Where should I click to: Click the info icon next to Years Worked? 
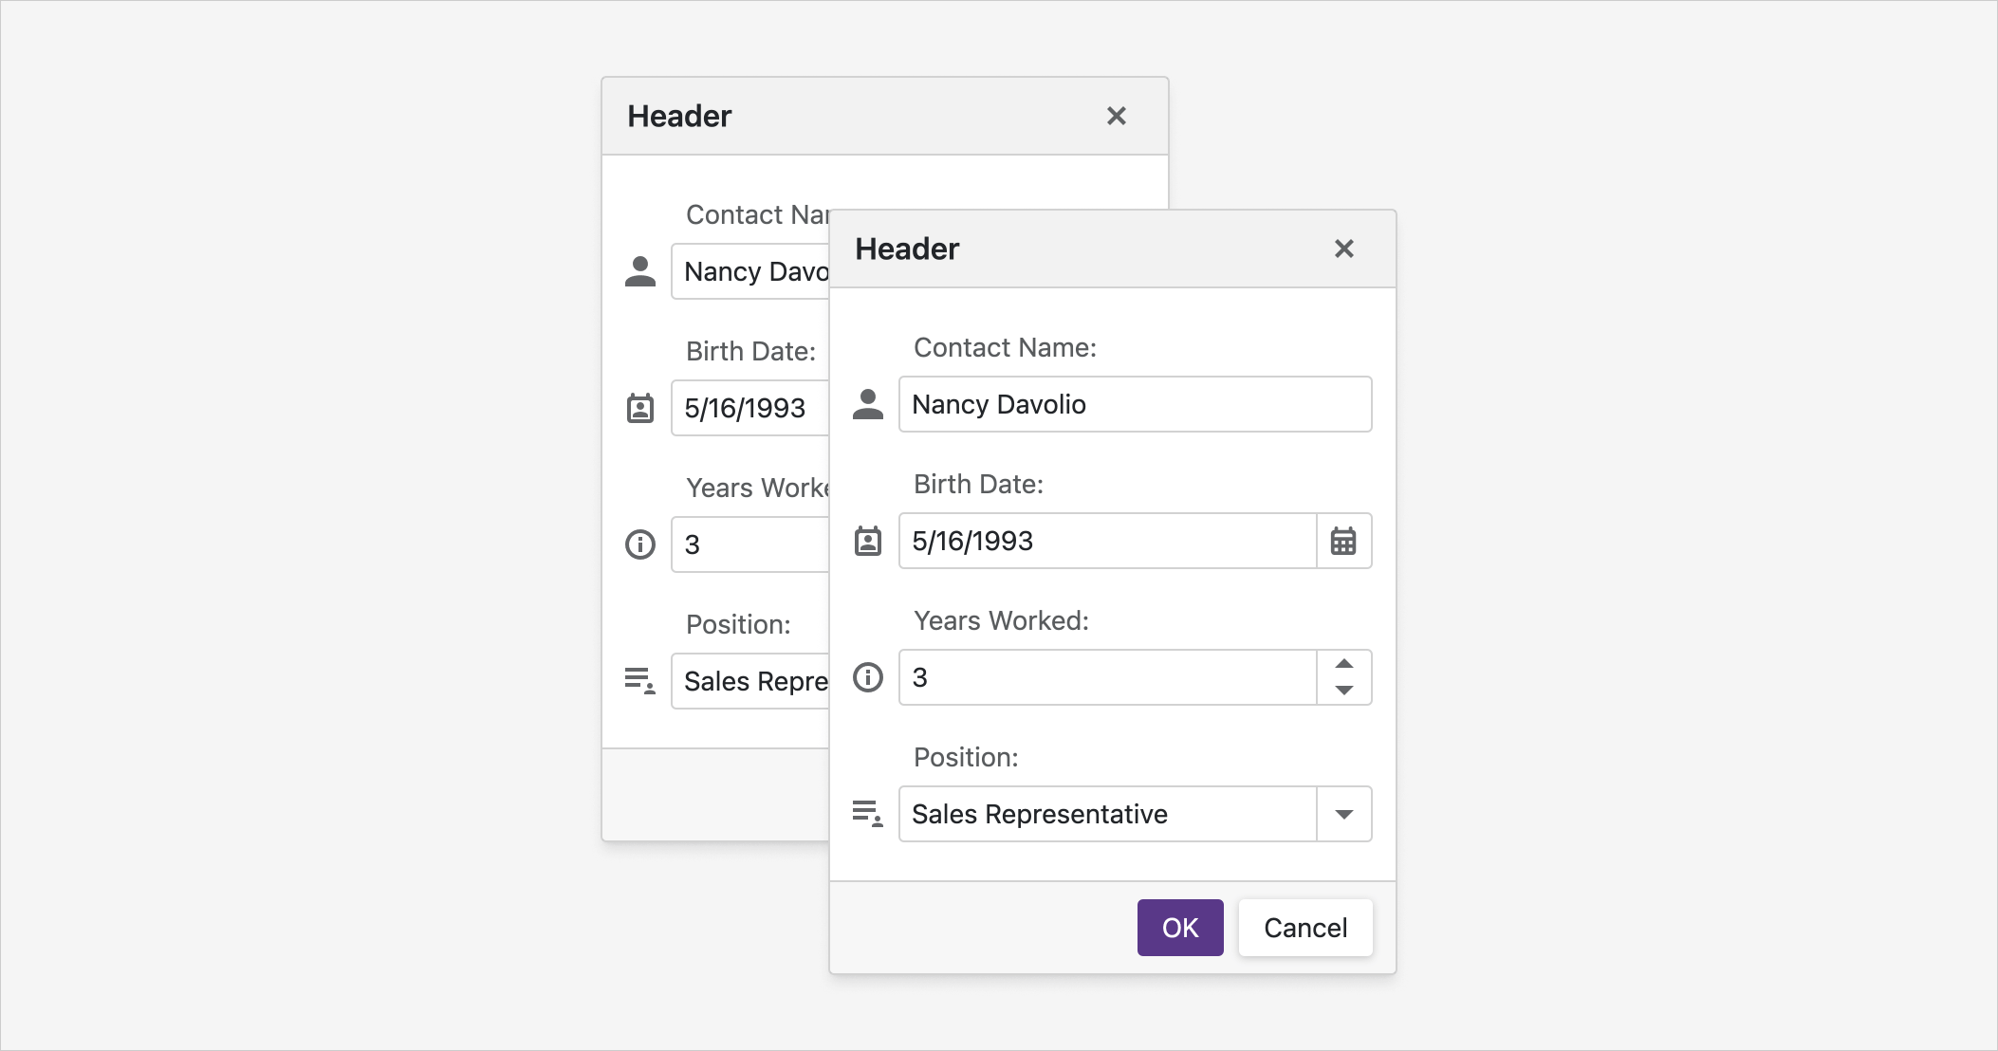pos(866,676)
